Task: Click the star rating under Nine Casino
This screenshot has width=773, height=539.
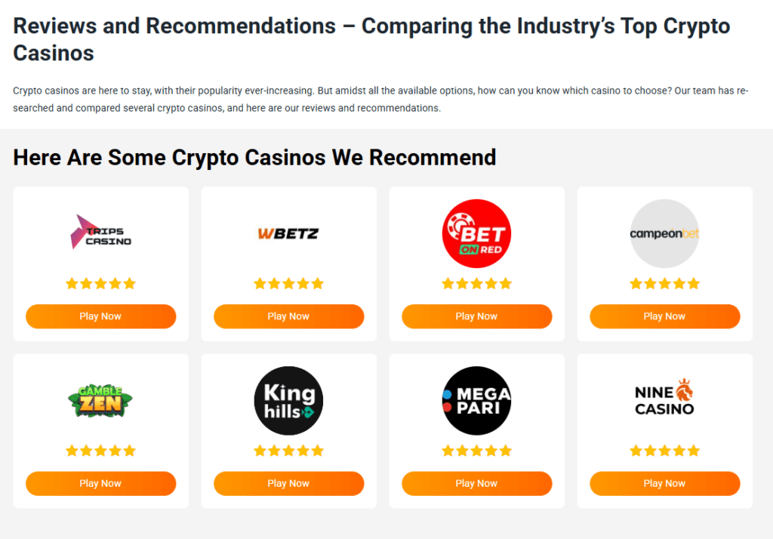Action: point(664,451)
